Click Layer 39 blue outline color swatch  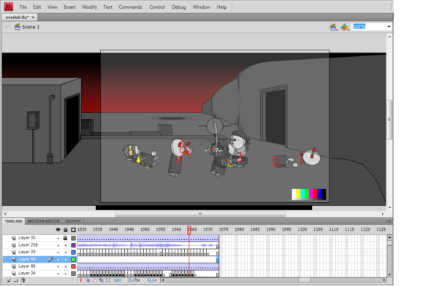coord(73,252)
